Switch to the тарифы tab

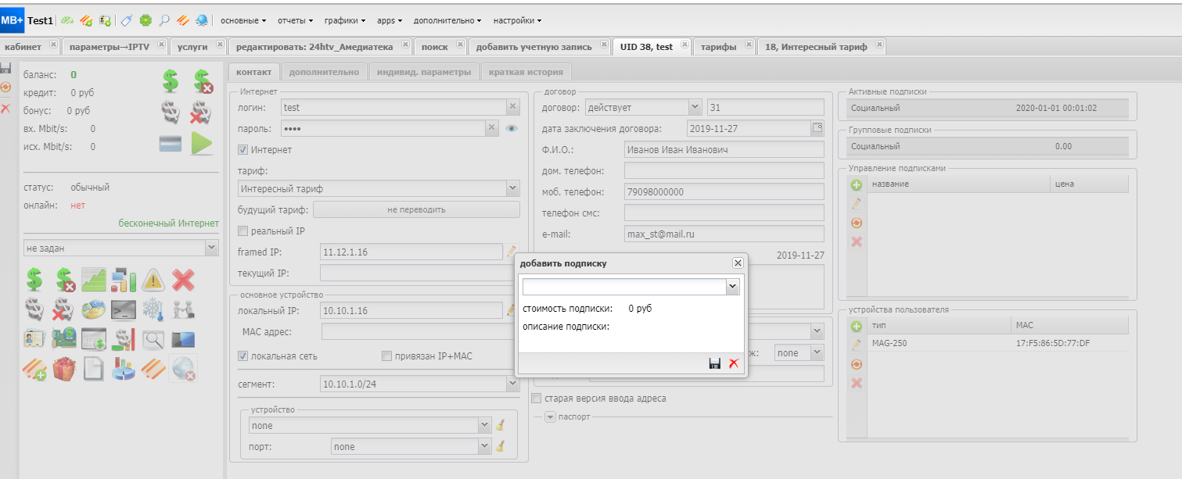[718, 47]
